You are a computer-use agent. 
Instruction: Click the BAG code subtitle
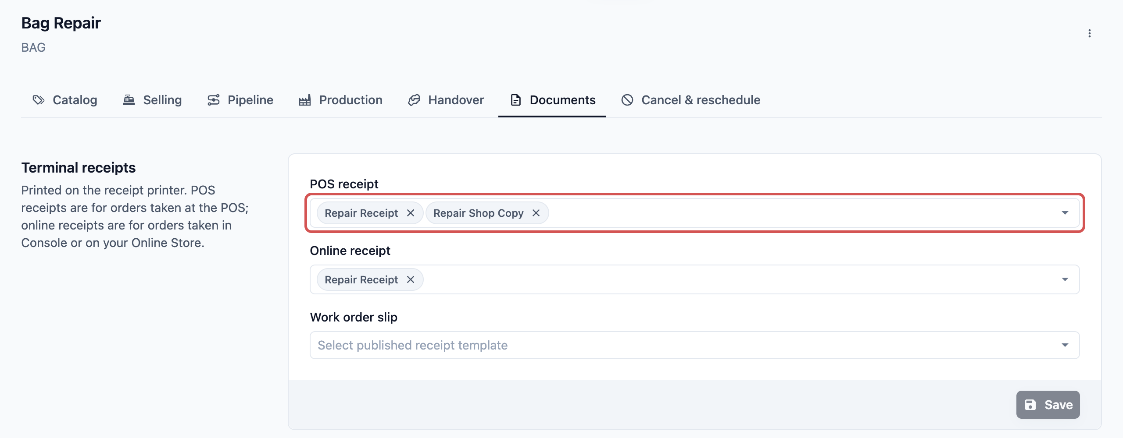[33, 47]
